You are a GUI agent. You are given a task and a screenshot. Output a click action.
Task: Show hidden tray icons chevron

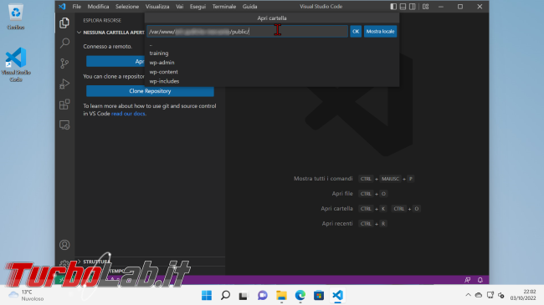[x=468, y=295]
